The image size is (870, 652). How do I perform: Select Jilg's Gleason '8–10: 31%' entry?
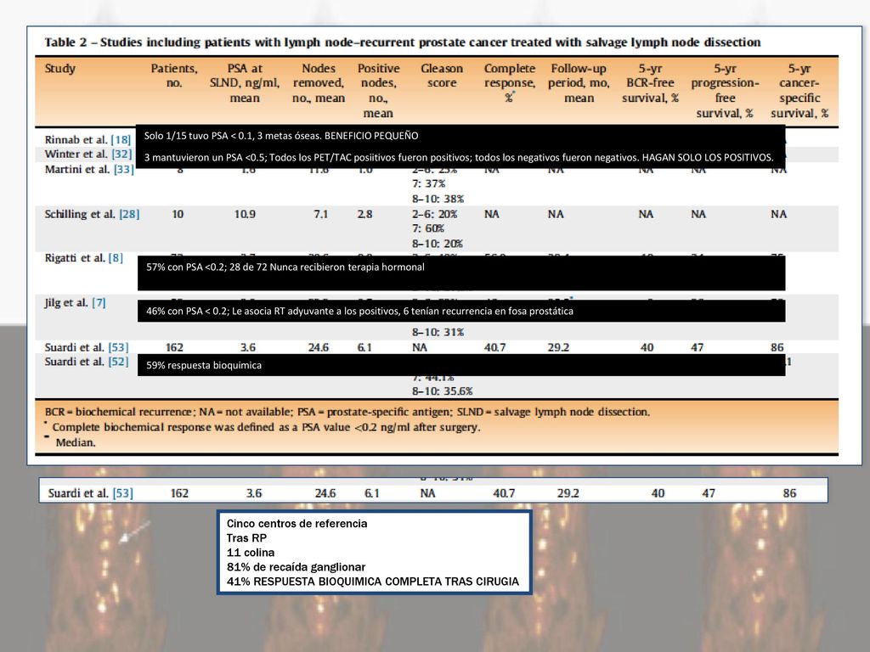(x=438, y=333)
